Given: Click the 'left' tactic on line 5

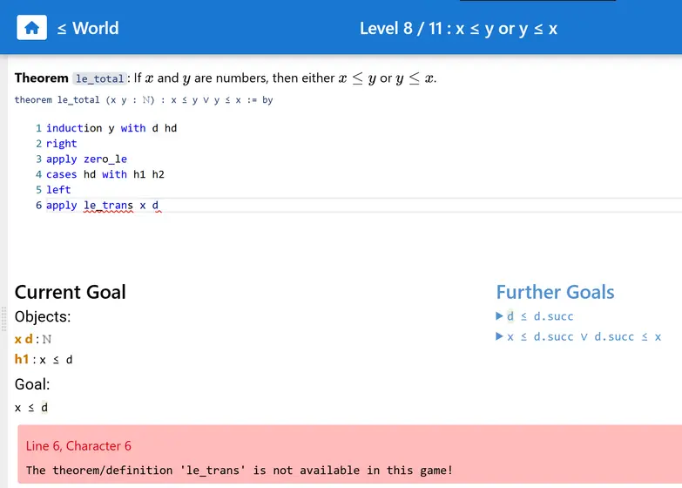Looking at the screenshot, I should coord(58,190).
